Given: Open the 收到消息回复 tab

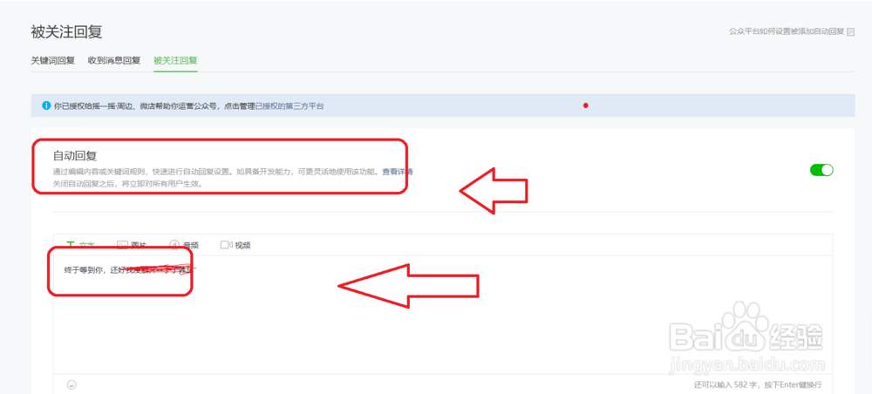Looking at the screenshot, I should point(114,60).
